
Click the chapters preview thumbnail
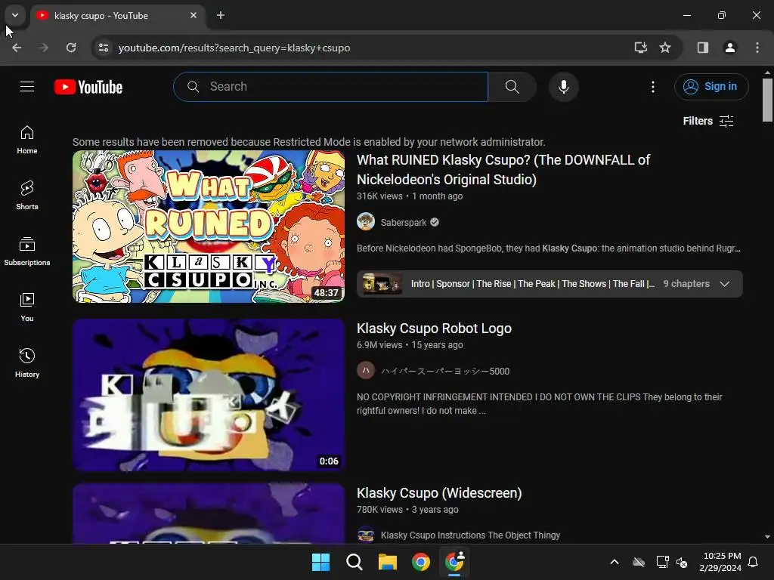(382, 284)
